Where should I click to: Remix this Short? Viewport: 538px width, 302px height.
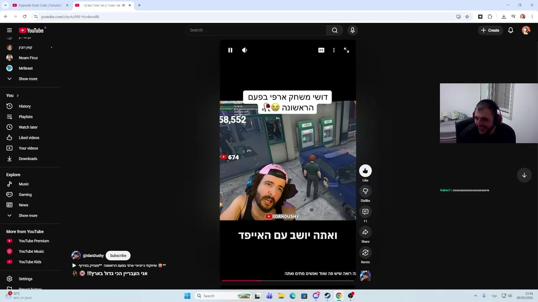click(x=365, y=253)
